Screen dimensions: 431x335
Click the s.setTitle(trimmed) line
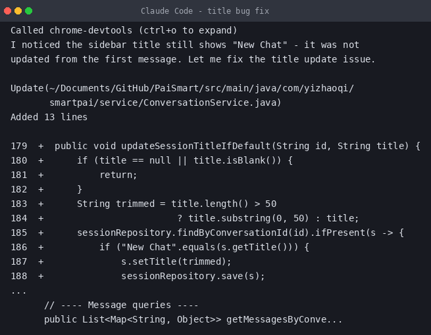tap(176, 261)
